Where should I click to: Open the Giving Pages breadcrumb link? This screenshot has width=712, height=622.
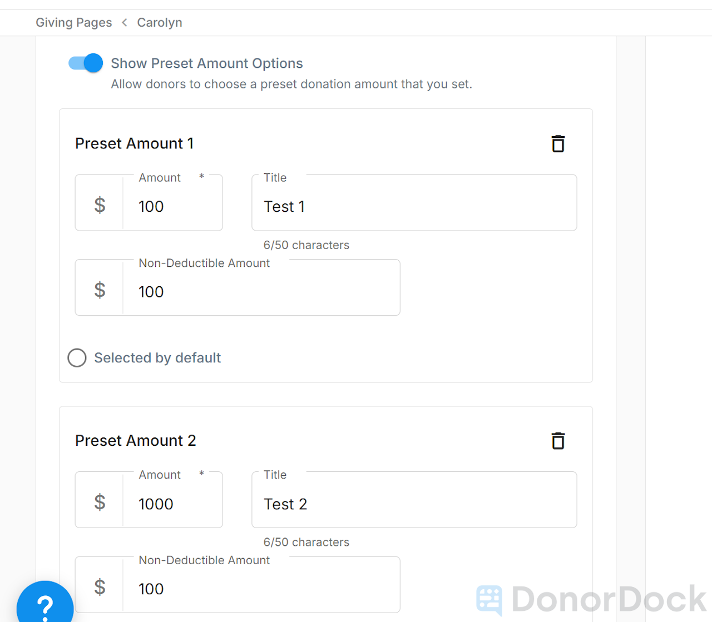73,22
